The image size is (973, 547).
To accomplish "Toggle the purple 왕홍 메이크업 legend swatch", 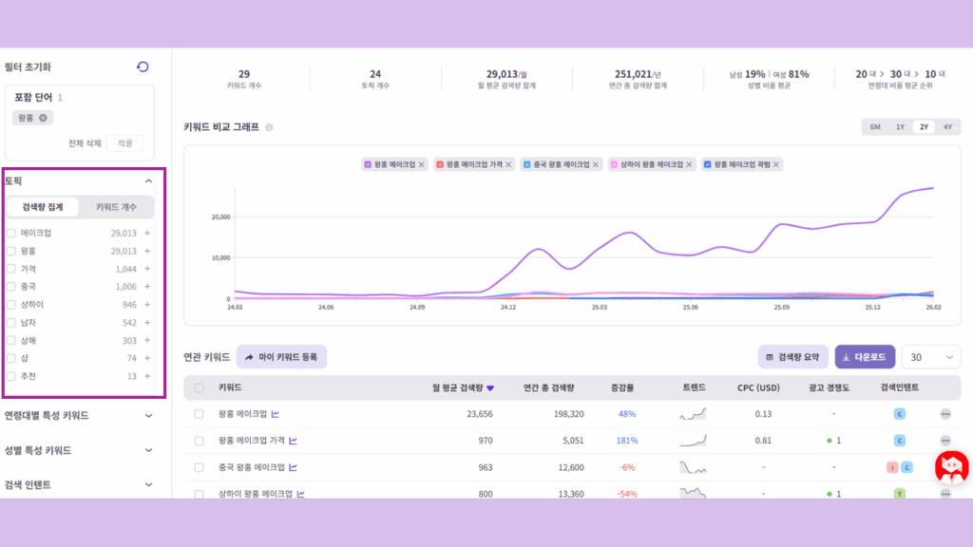I will 368,164.
